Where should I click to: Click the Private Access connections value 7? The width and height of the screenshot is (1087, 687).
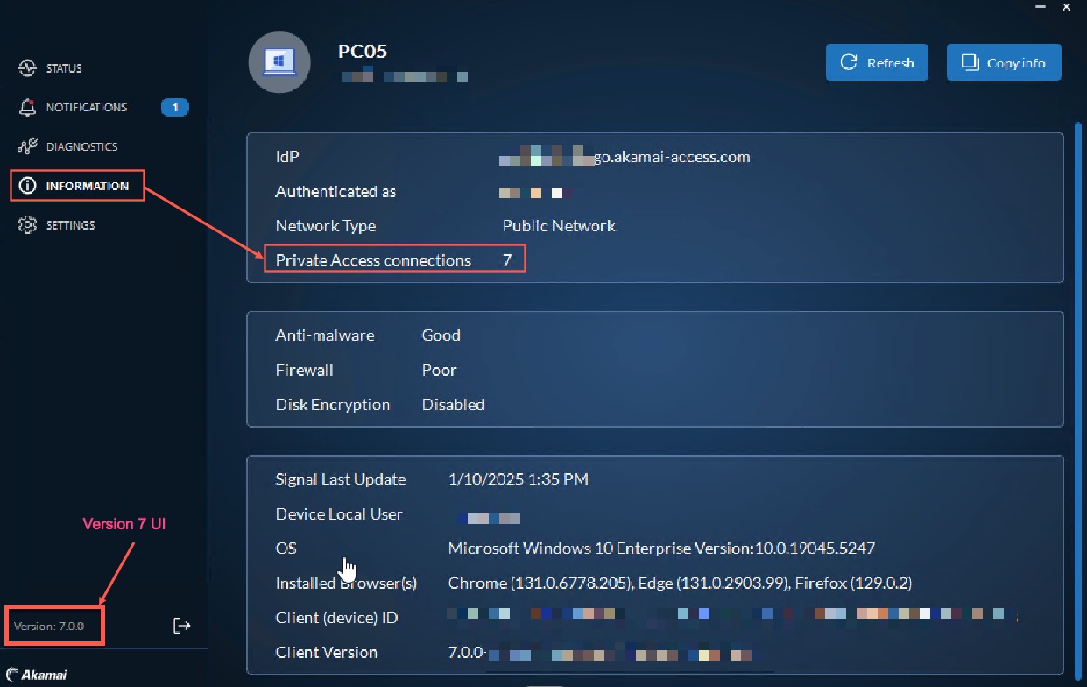pyautogui.click(x=507, y=260)
